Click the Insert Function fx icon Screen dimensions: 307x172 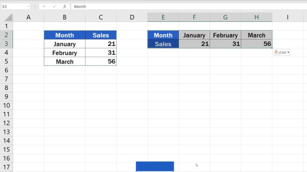tap(65, 6)
